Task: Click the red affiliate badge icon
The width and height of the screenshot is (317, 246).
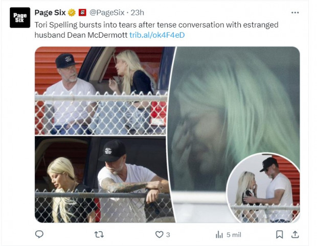Action: pos(82,13)
